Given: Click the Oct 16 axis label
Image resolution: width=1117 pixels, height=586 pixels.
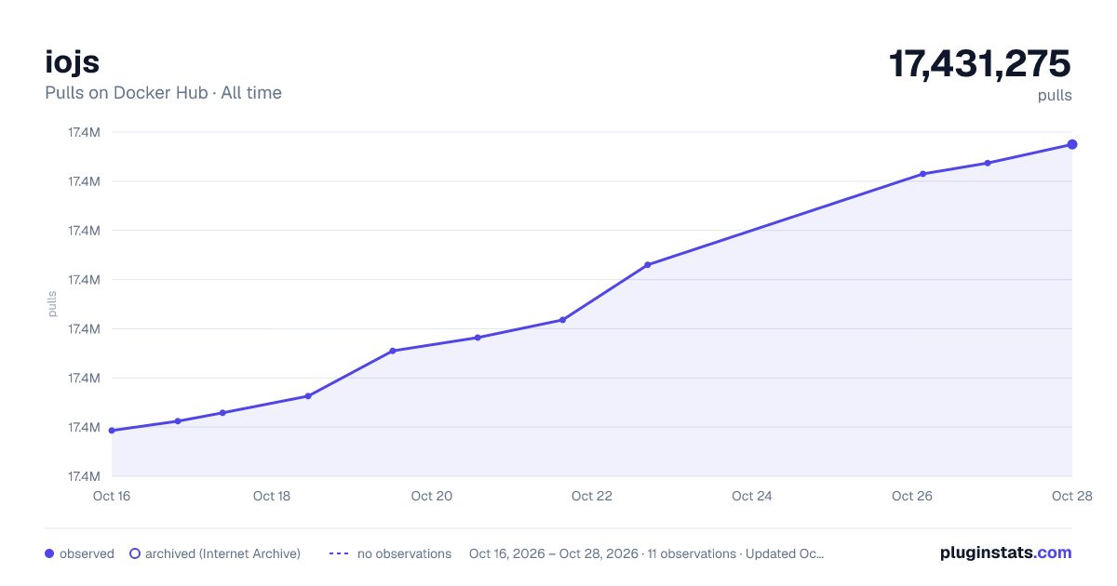Looking at the screenshot, I should 112,496.
